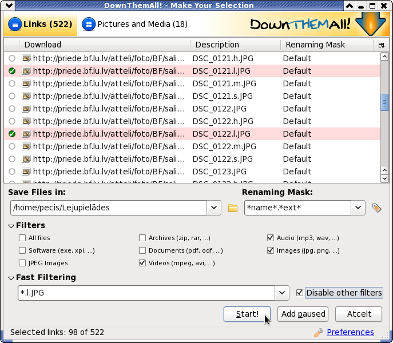
Task: Enable the JPEG Images filter
Action: point(22,263)
